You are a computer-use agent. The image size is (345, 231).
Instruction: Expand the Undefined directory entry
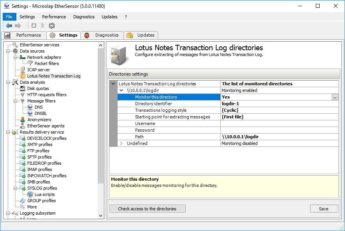121,143
